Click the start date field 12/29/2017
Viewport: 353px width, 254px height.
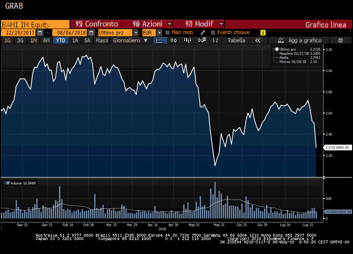point(19,33)
